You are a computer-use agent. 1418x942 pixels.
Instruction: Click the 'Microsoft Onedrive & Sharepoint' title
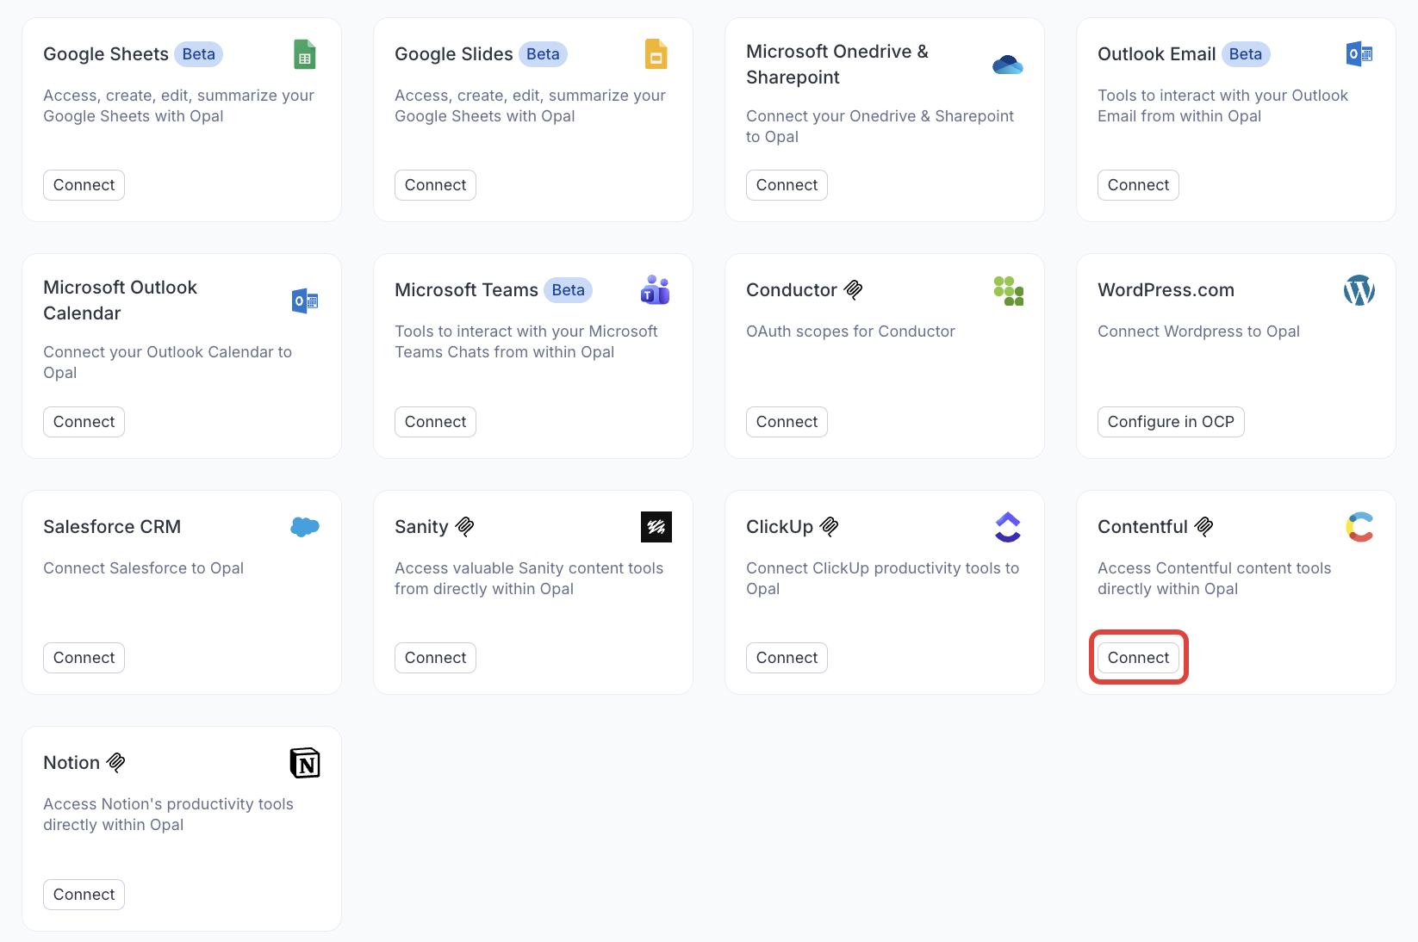(837, 65)
